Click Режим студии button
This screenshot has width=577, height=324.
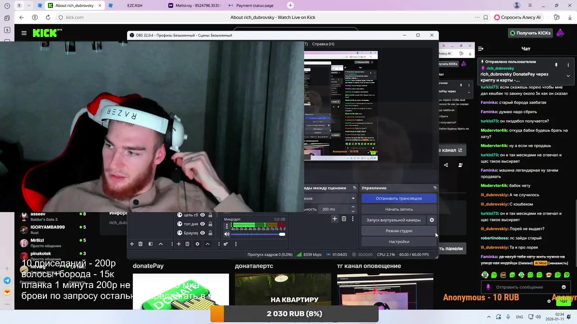coord(399,231)
